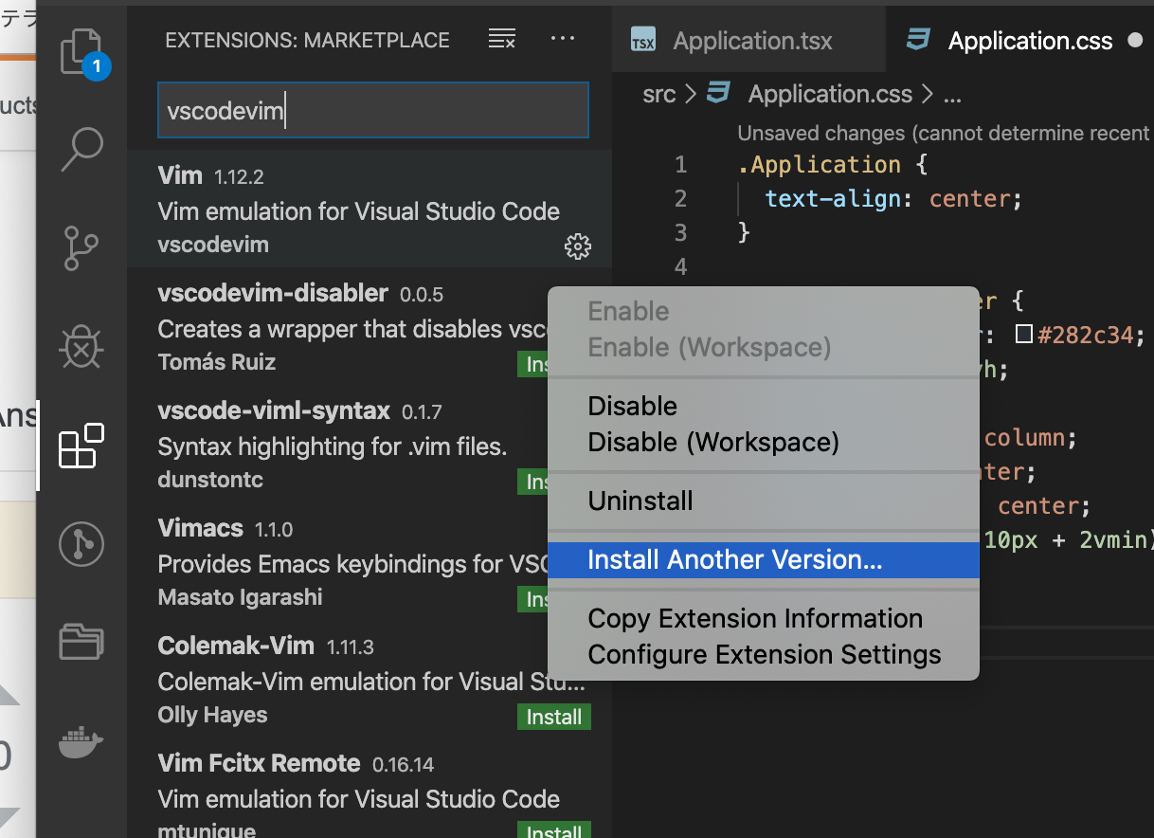Click the src breadcrumb in editor
Screen dimensions: 1154x838
659,95
